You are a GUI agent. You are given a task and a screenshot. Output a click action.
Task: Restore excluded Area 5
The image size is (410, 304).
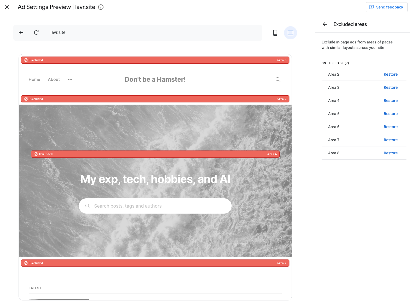click(390, 114)
